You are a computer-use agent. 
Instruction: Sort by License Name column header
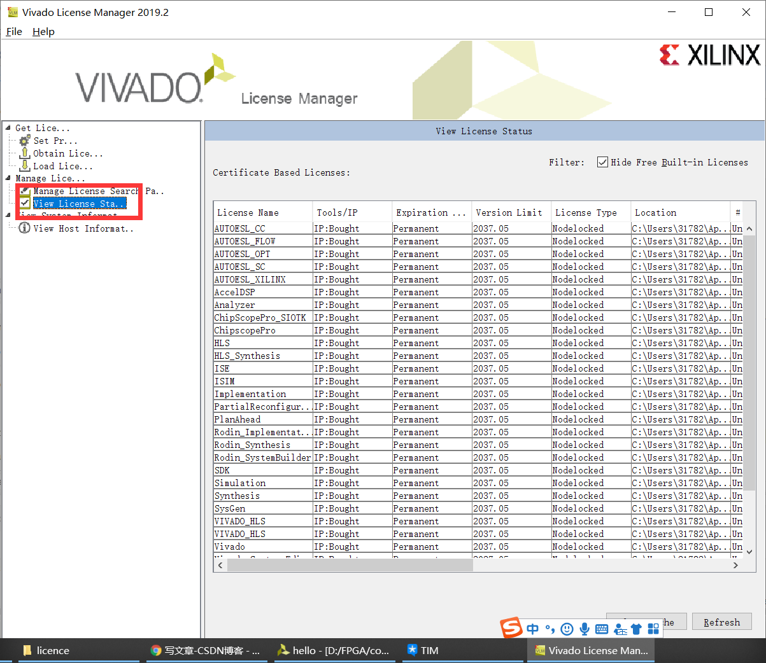click(x=263, y=213)
